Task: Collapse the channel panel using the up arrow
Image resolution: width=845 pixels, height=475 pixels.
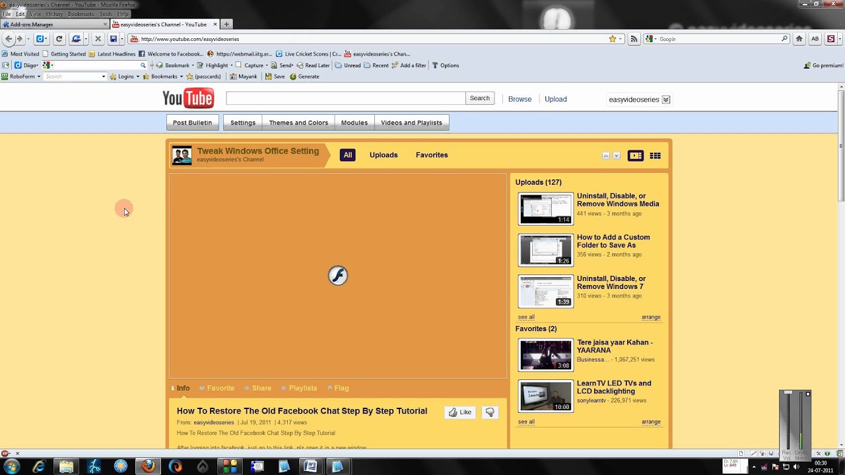Action: click(x=606, y=156)
